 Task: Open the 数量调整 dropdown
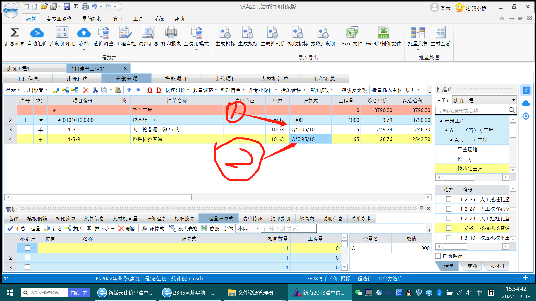tap(205, 90)
